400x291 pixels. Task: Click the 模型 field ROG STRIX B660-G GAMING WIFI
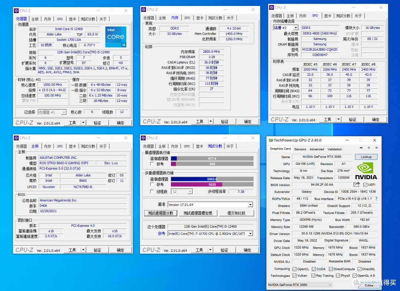click(x=67, y=163)
